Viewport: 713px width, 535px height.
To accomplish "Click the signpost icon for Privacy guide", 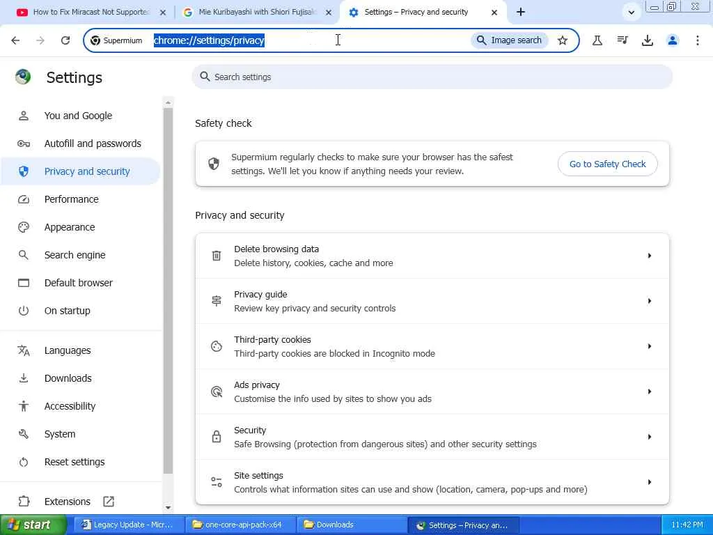I will (217, 301).
